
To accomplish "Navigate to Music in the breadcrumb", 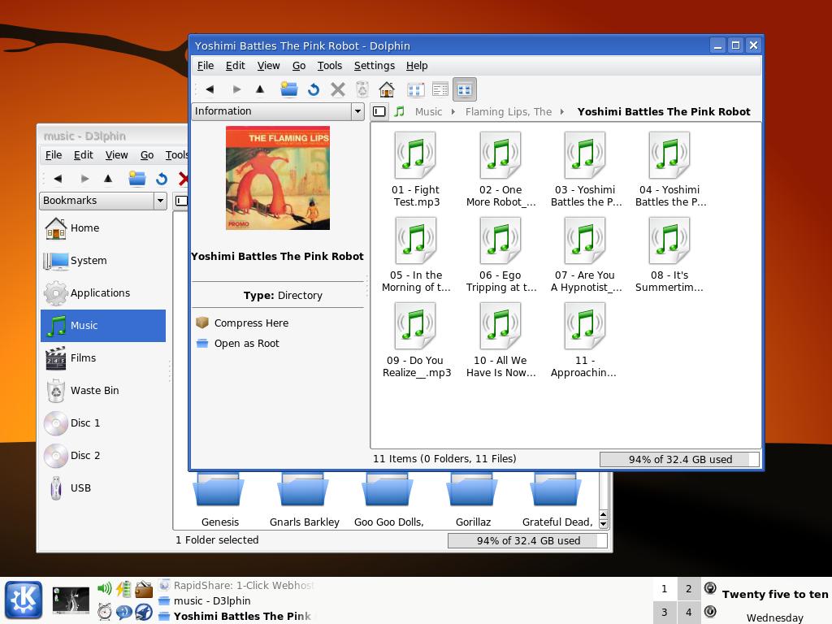I will (429, 111).
